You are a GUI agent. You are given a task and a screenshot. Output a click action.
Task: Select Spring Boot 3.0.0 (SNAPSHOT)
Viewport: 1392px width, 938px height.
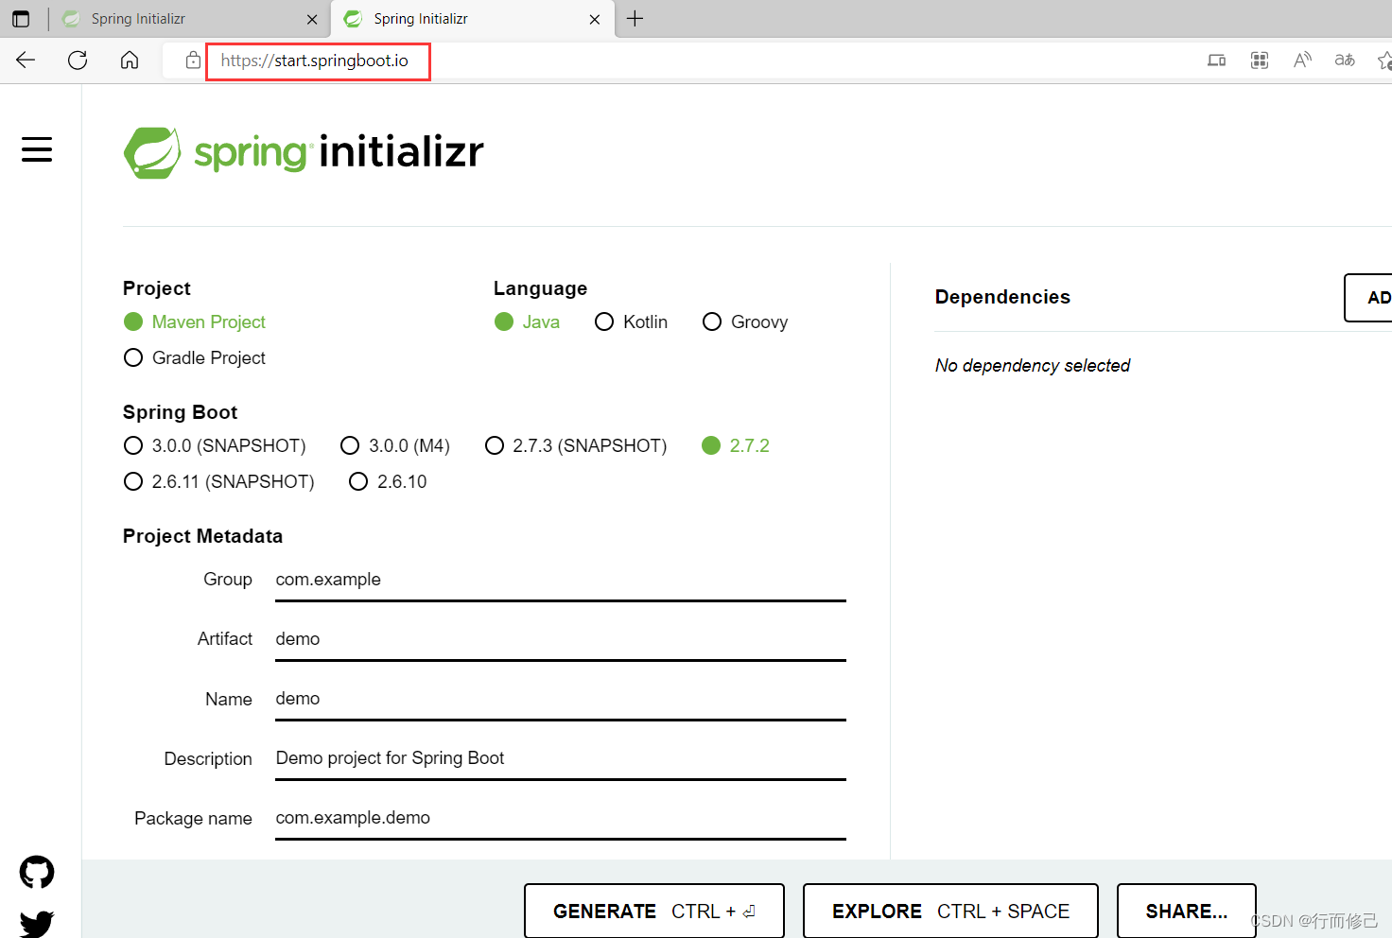point(133,445)
